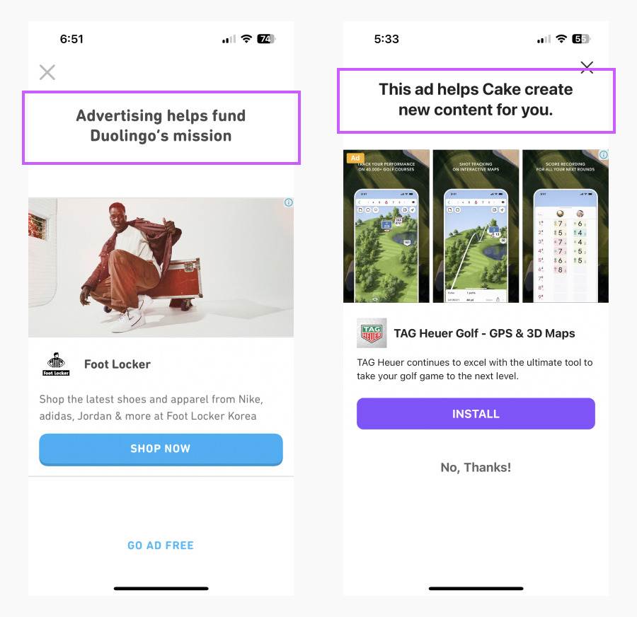Viewport: 637px width, 617px height.
Task: Click the INSTALL button
Action: click(476, 413)
